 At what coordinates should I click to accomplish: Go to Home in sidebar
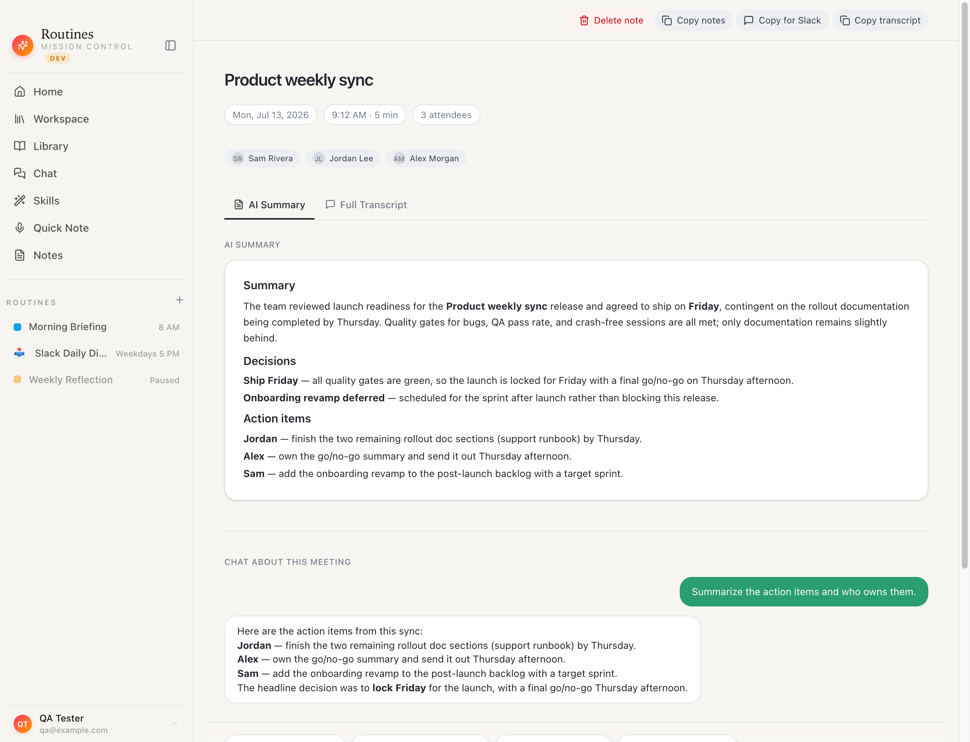click(x=97, y=92)
